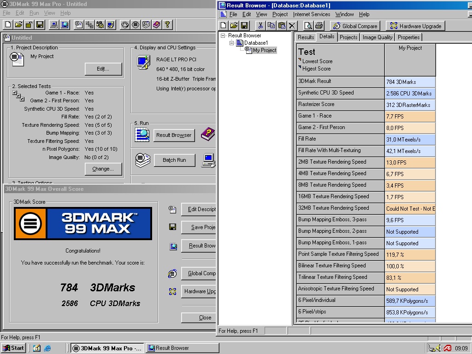Click the Result Browser button in Run section
This screenshot has height=354, width=472.
tap(174, 135)
